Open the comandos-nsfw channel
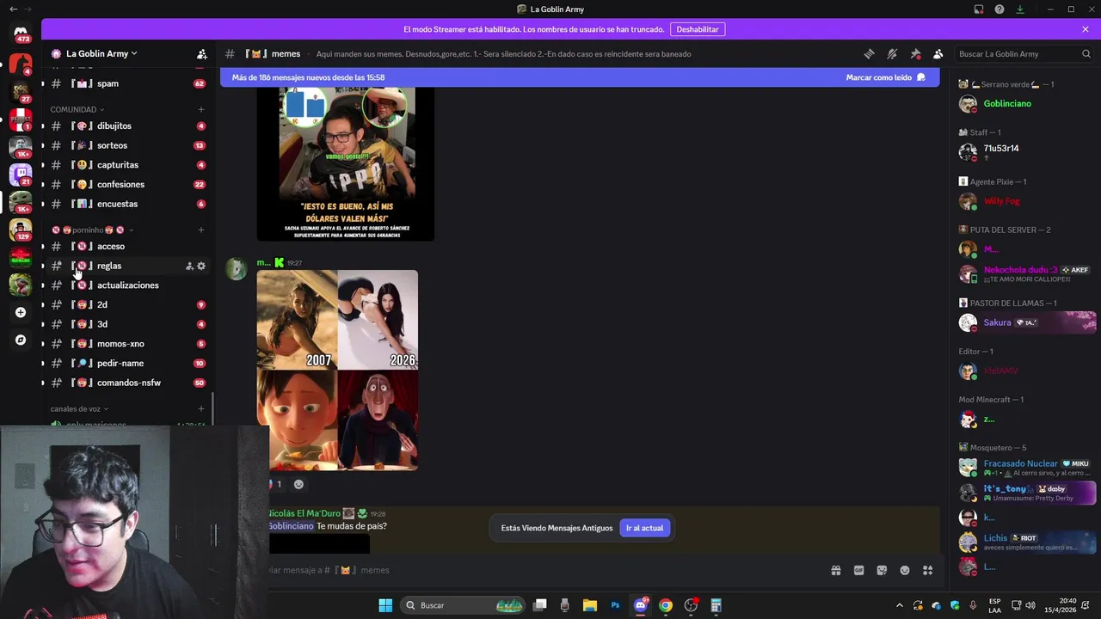Viewport: 1101px width, 619px height. (x=127, y=383)
